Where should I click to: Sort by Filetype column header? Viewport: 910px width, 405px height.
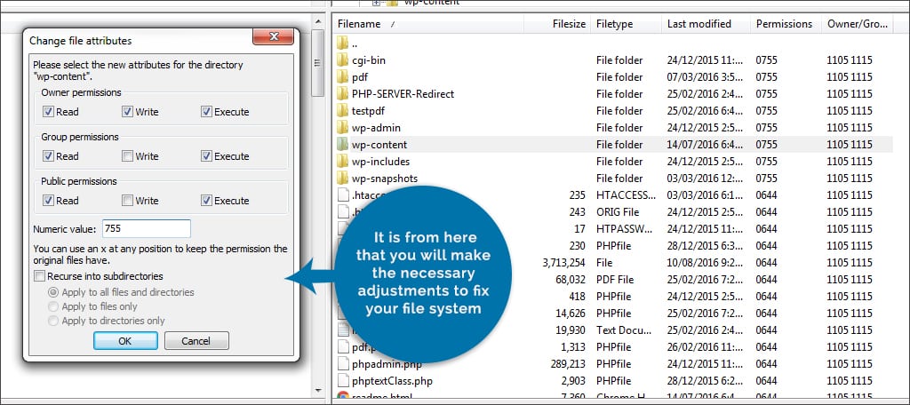[x=626, y=24]
